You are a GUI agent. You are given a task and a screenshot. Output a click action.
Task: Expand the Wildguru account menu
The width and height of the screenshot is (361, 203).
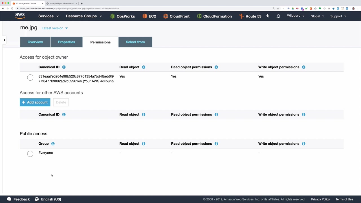pos(296,16)
